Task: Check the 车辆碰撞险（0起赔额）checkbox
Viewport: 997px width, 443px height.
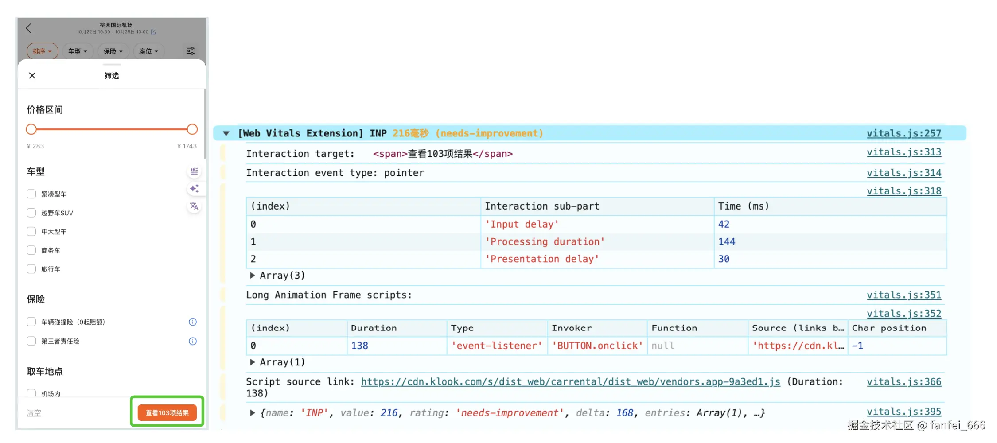Action: (x=31, y=322)
